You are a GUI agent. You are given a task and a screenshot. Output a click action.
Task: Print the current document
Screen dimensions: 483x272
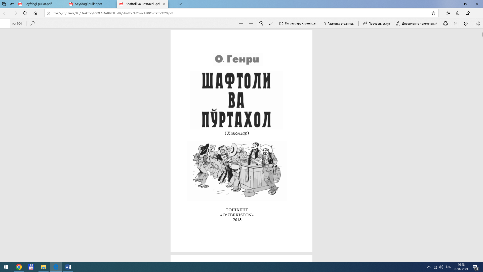446,23
